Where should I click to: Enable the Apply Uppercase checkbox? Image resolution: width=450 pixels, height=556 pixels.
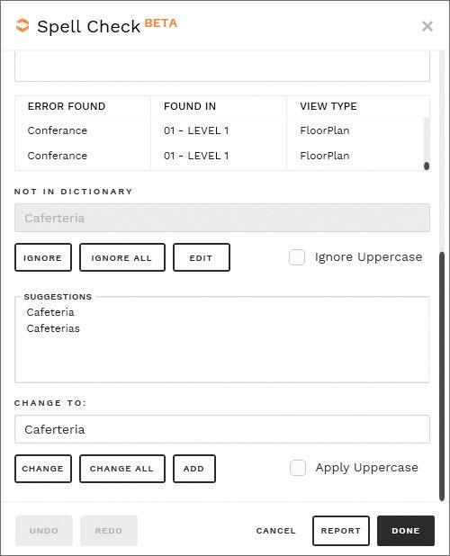pos(298,468)
